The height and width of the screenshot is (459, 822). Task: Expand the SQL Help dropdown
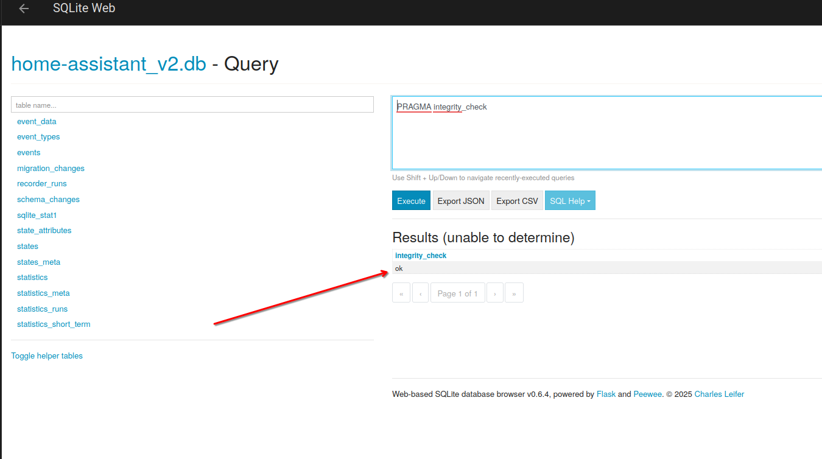tap(570, 201)
